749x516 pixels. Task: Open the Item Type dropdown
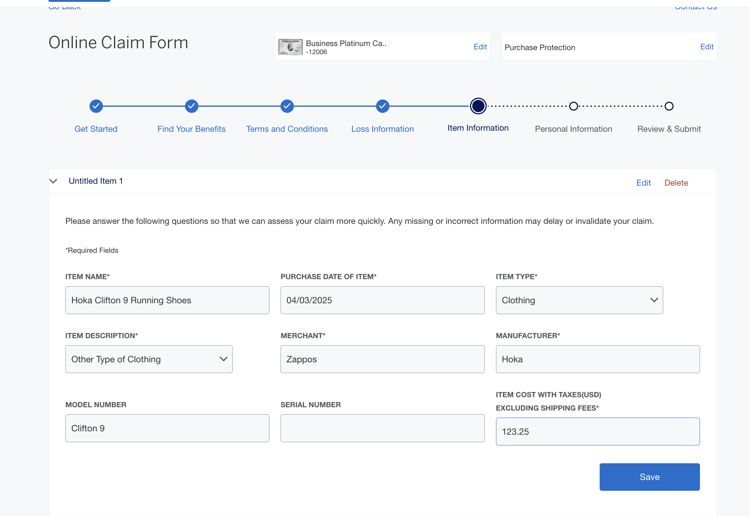[x=579, y=300]
